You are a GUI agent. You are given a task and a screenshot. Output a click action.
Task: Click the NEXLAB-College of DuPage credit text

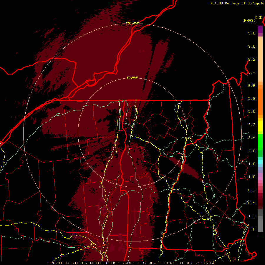pos(235,3)
